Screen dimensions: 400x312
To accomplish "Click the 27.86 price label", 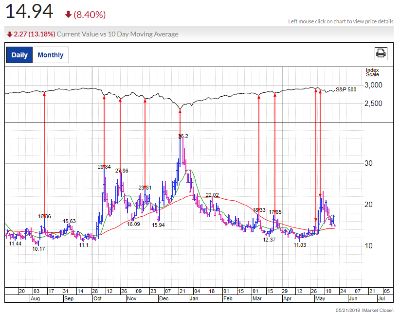I will 122,171.
